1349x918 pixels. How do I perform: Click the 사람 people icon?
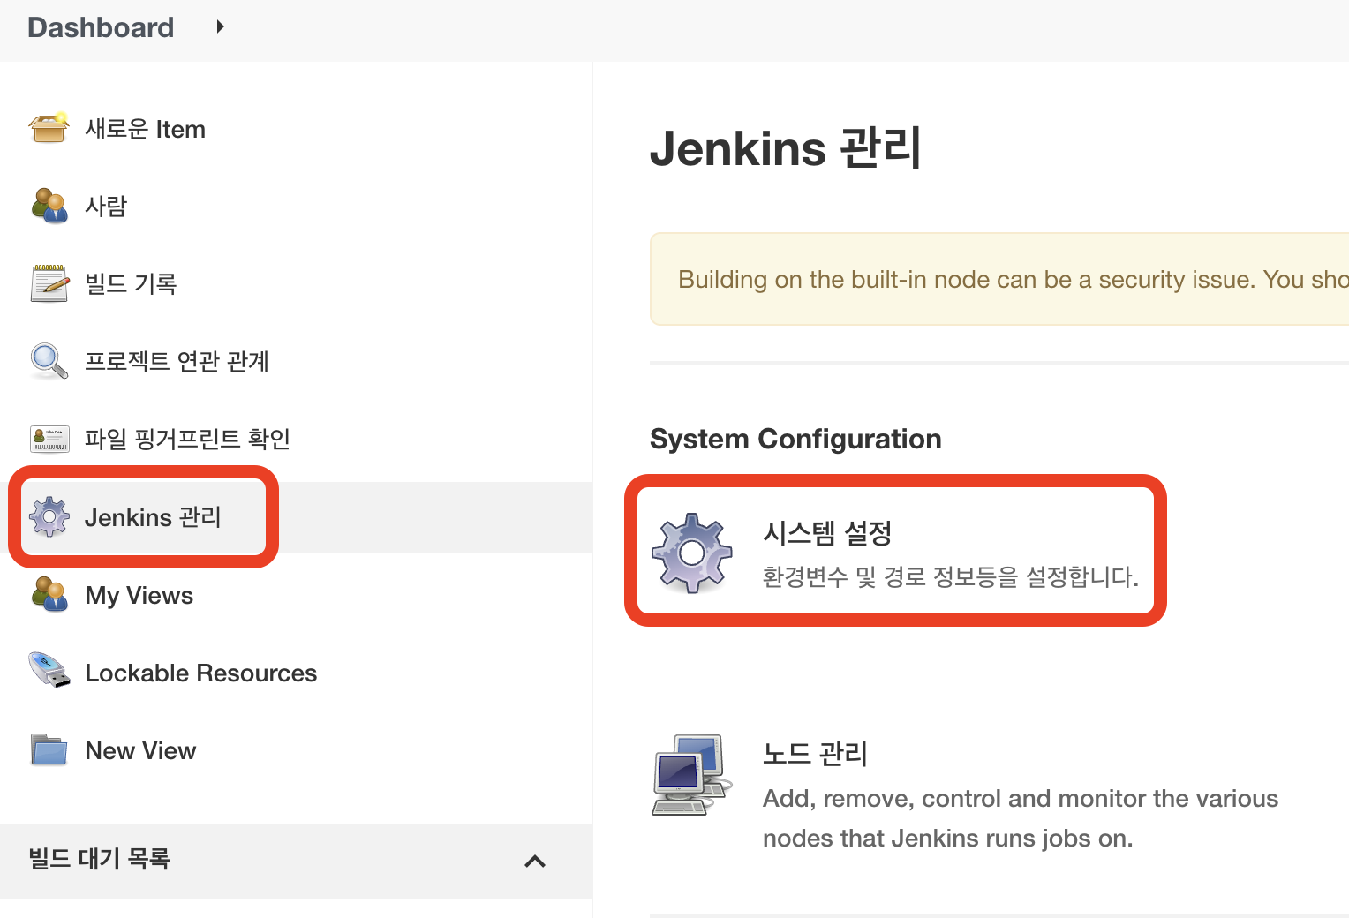pos(49,206)
